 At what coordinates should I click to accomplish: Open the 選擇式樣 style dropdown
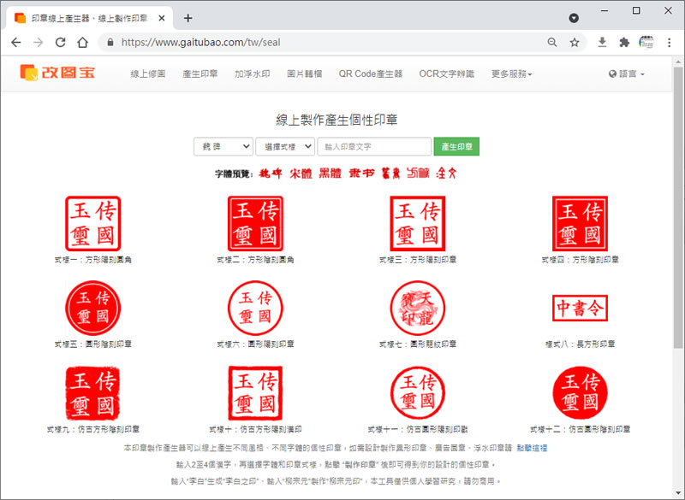coord(284,147)
